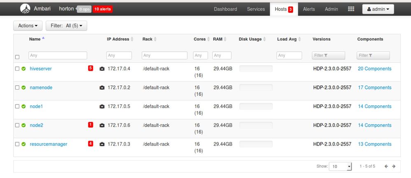Click node2 red alert badge 1

[91, 125]
